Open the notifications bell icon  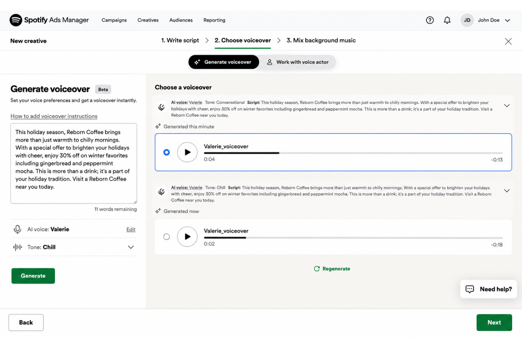[x=447, y=20]
